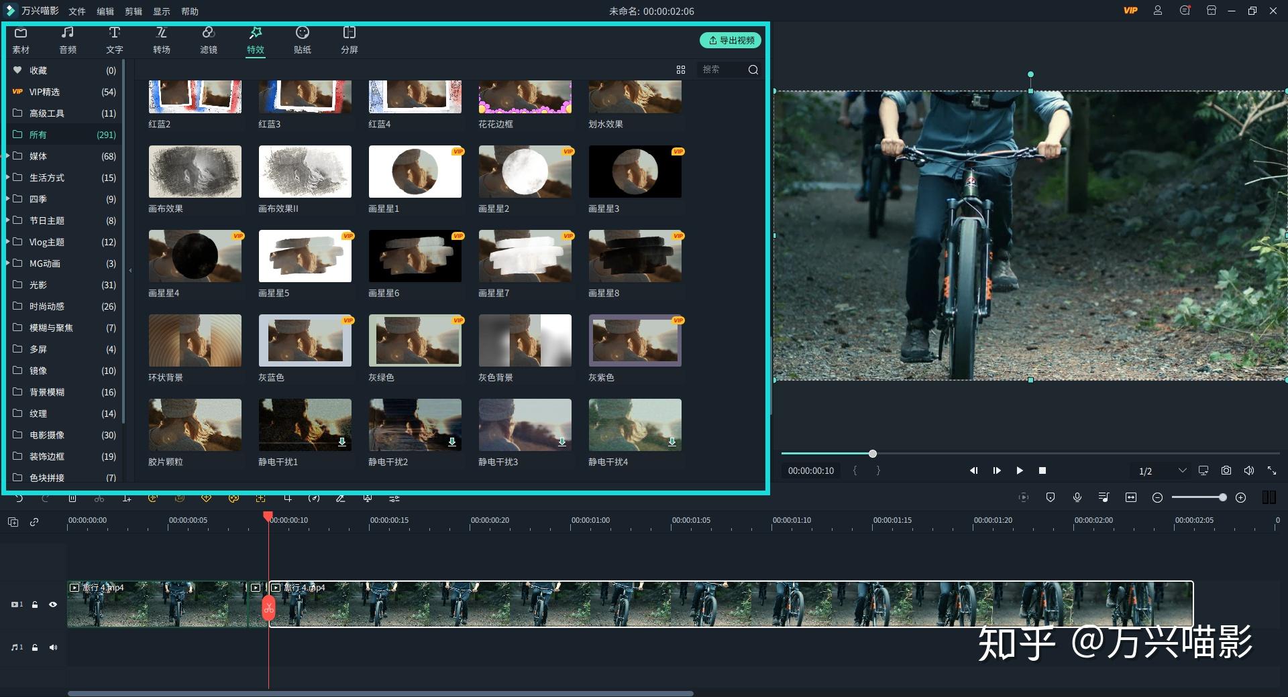Take a snapshot with the camera icon
1288x697 pixels.
pyautogui.click(x=1226, y=470)
